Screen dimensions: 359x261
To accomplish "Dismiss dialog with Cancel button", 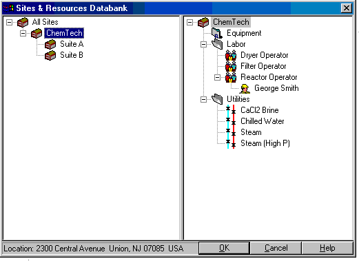I will 276,248.
